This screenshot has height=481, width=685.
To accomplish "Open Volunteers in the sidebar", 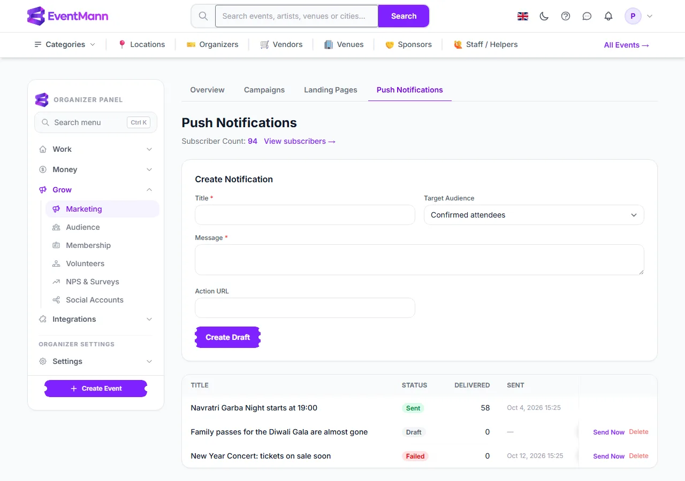I will click(102, 263).
